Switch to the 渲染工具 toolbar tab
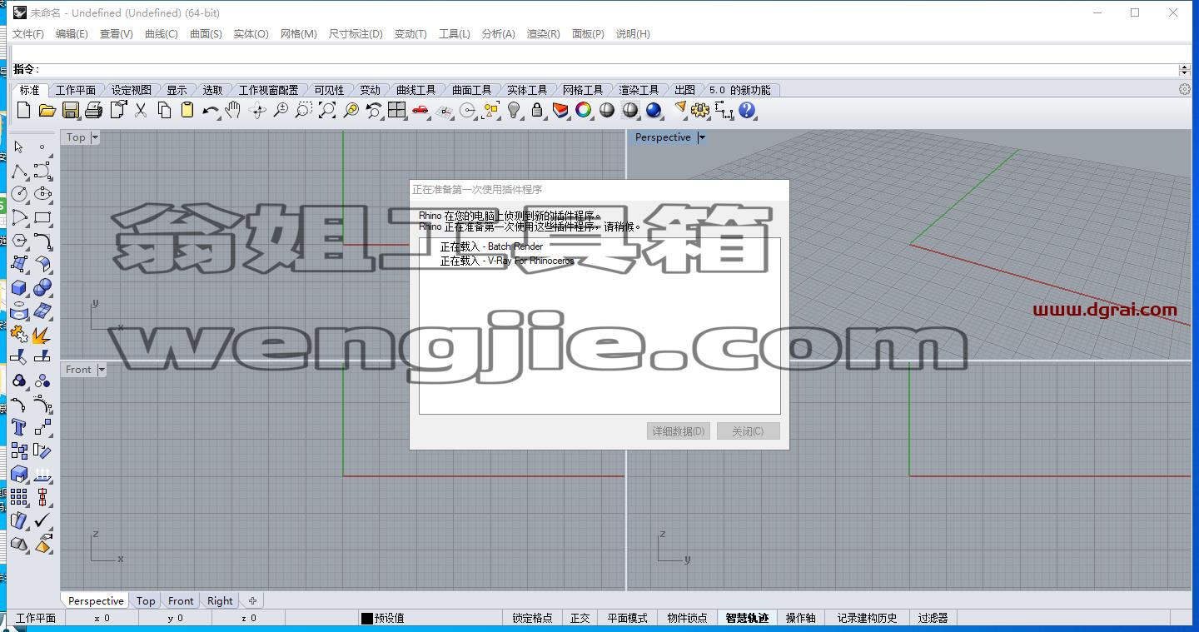 pos(639,90)
